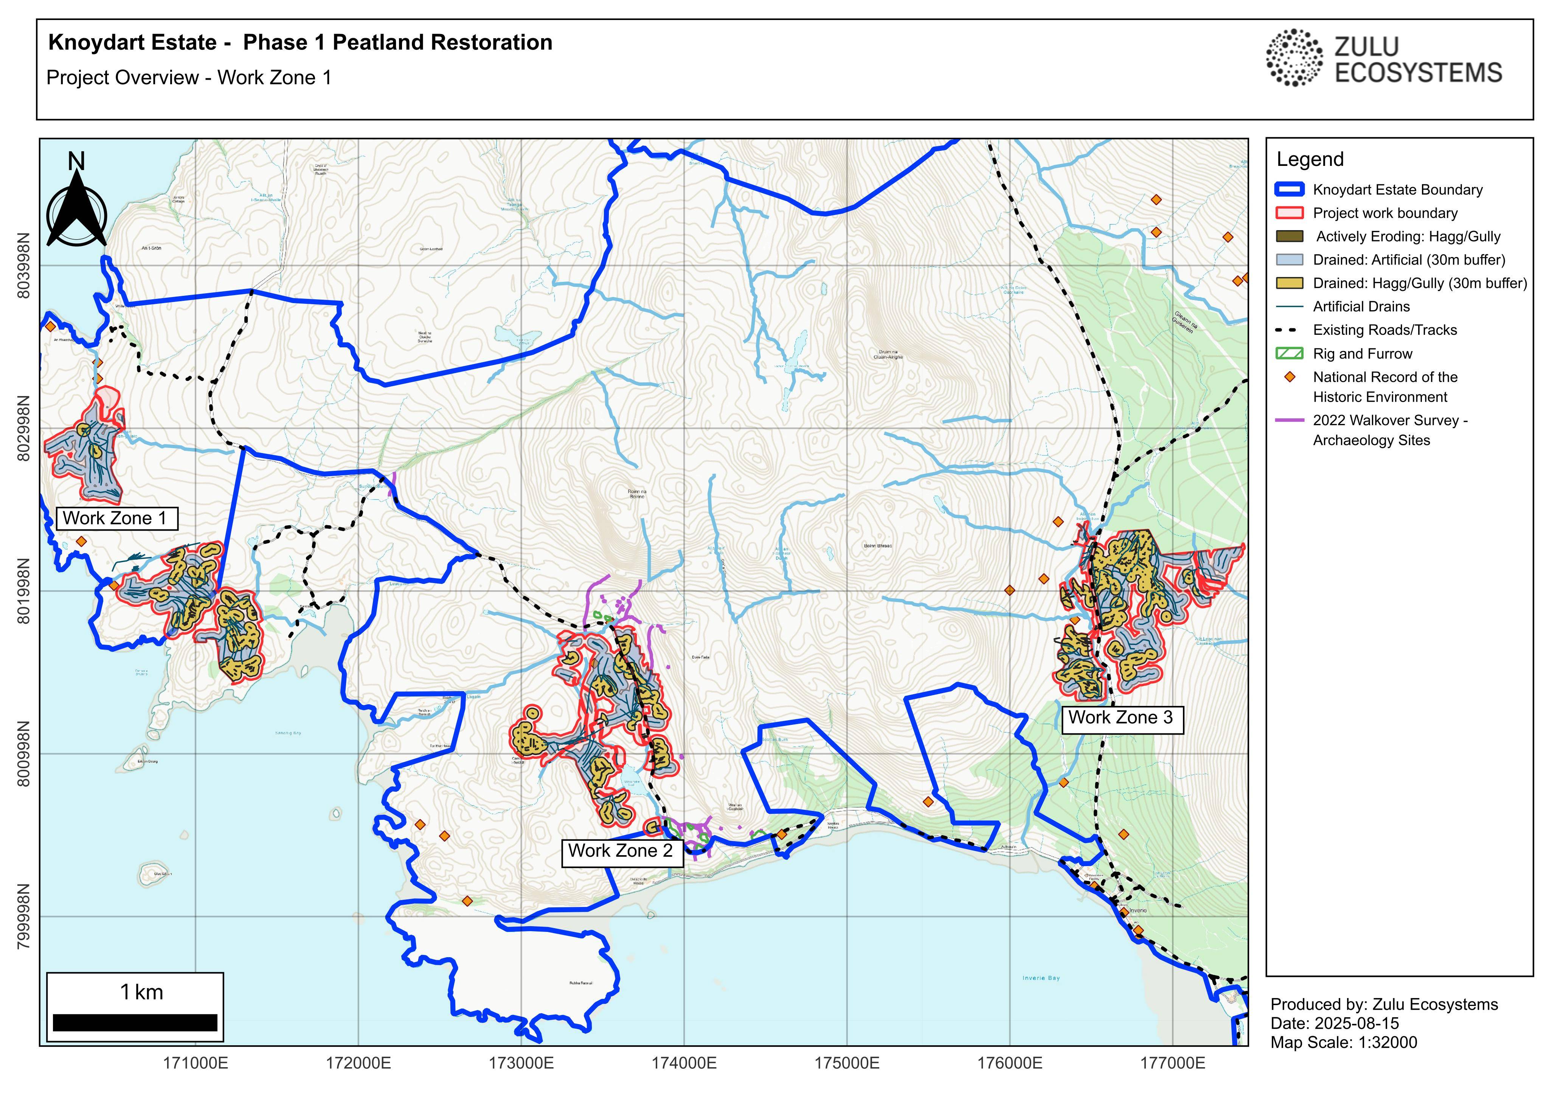Click the 177000E easting label
Image resolution: width=1549 pixels, height=1094 pixels.
(x=1173, y=1064)
